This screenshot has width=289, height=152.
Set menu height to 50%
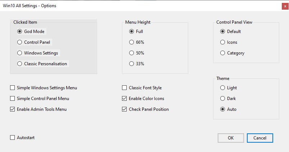[132, 53]
